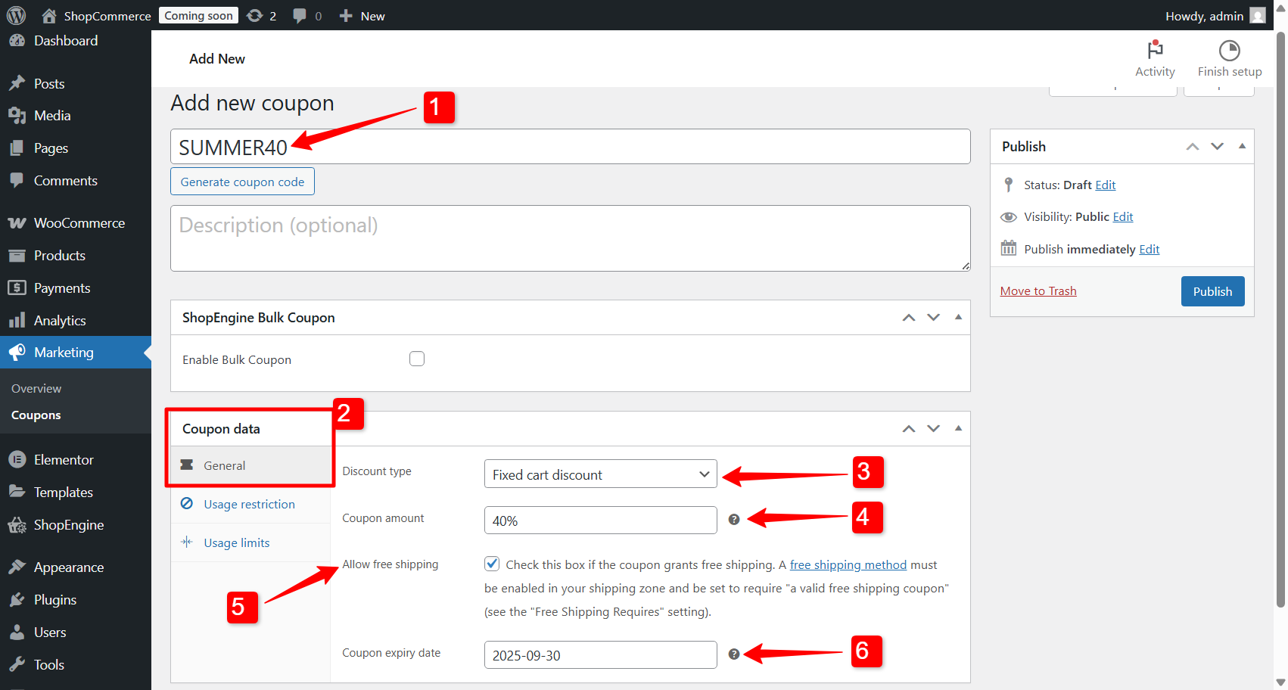
Task: Open the comments bubble icon in admin bar
Action: (300, 16)
